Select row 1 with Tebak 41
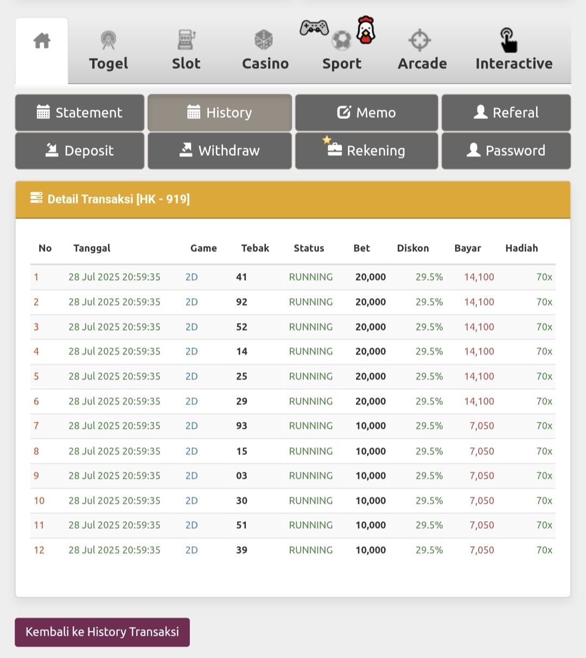This screenshot has height=658, width=586. tap(241, 277)
